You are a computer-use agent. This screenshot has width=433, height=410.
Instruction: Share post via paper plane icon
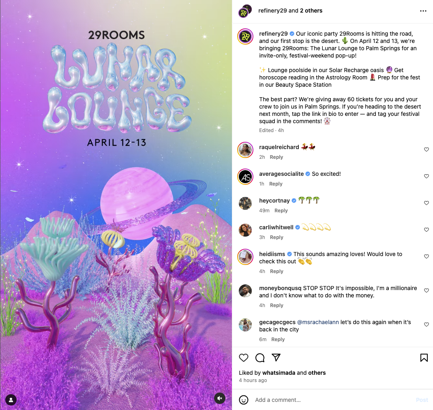276,357
